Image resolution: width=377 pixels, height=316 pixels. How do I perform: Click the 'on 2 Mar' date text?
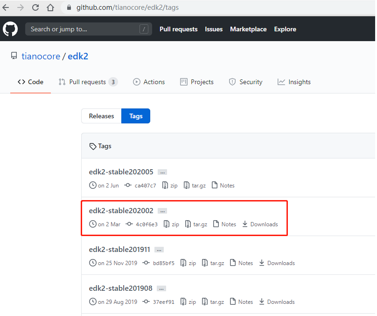click(109, 224)
